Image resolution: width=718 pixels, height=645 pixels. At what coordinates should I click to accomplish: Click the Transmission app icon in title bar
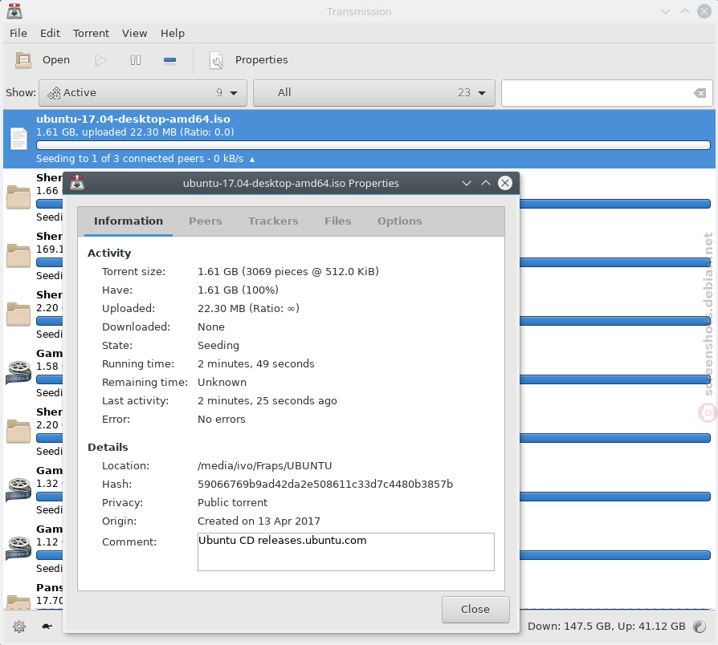(14, 11)
